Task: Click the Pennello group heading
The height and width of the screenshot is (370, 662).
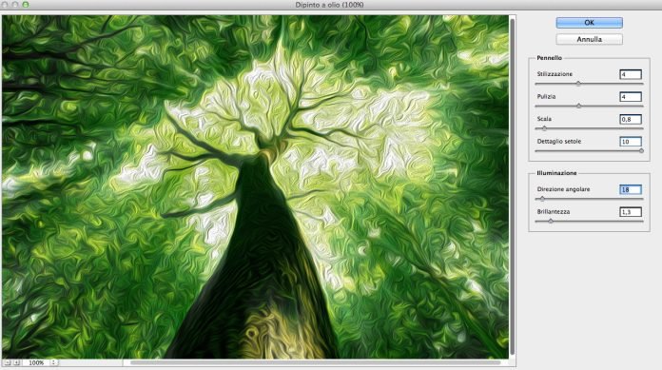Action: [549, 58]
